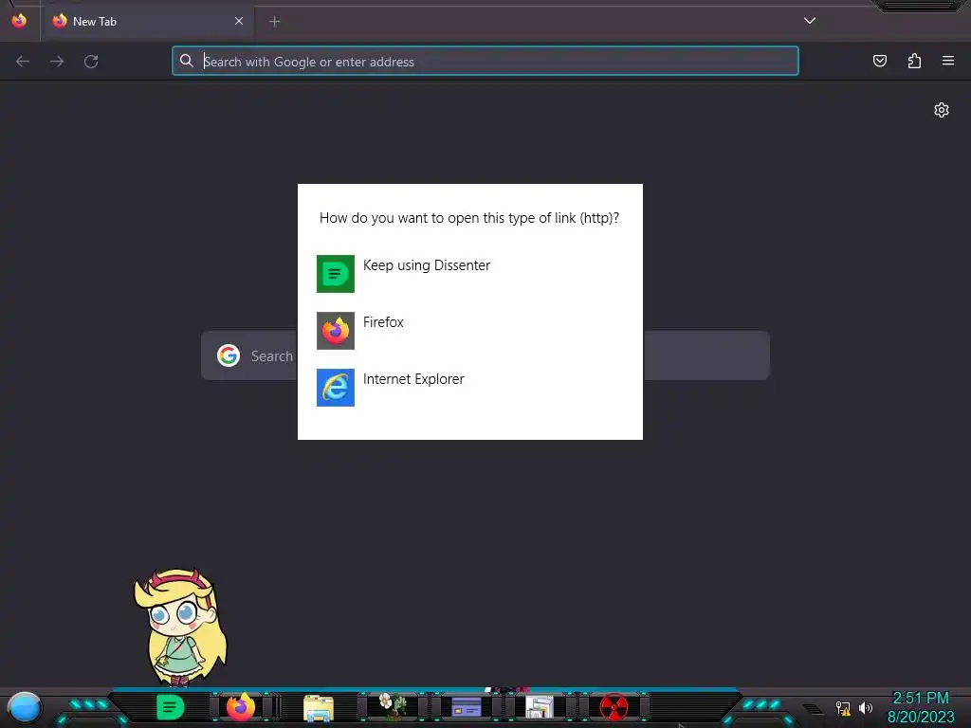Open the flower icon taskbar app
This screenshot has width=971, height=728.
pos(393,706)
